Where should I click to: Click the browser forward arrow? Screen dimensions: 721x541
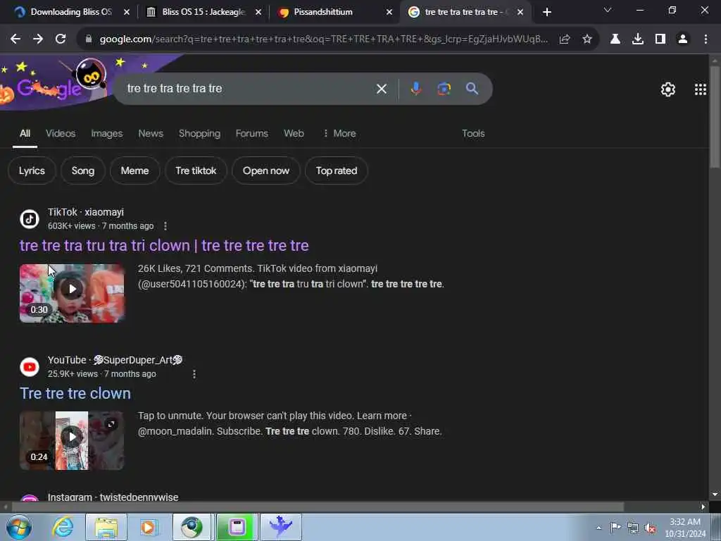(38, 39)
